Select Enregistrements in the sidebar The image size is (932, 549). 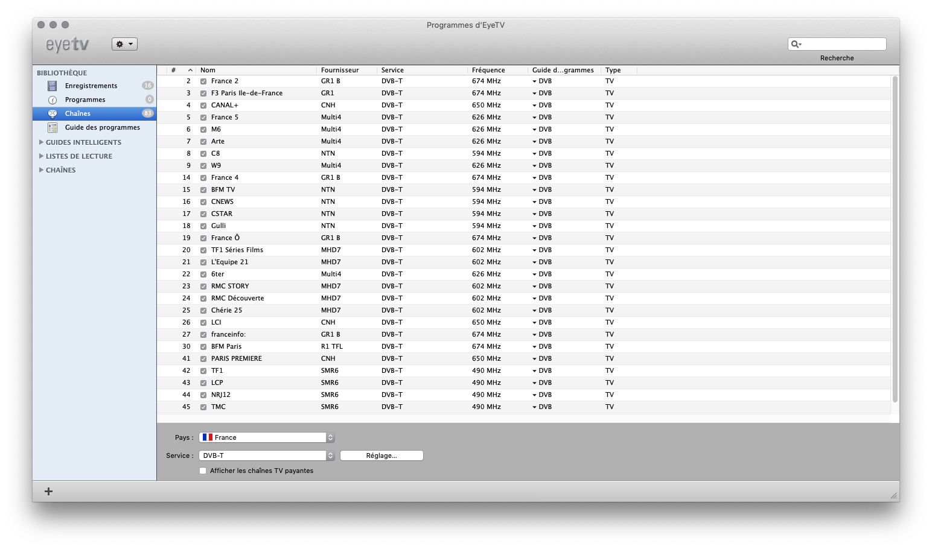pos(94,86)
